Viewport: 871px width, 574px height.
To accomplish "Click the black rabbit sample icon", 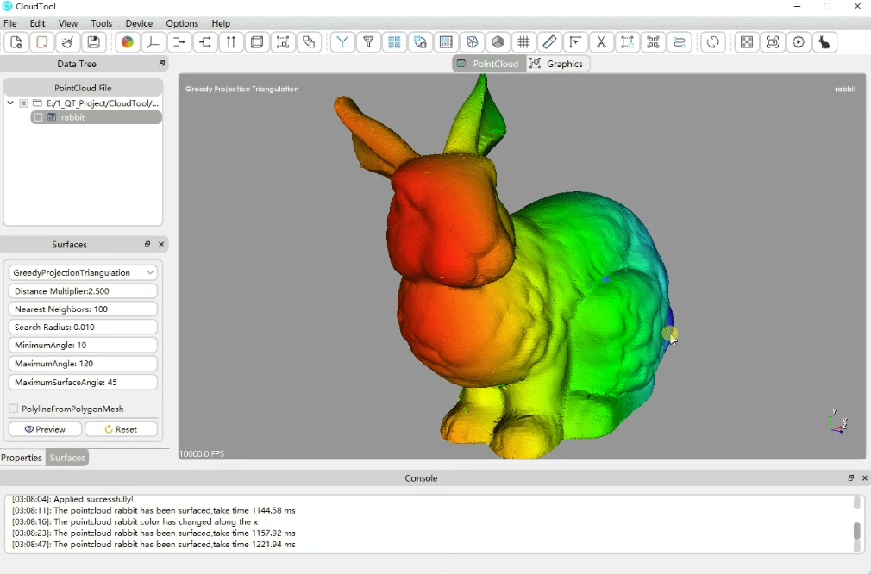I will click(x=825, y=42).
